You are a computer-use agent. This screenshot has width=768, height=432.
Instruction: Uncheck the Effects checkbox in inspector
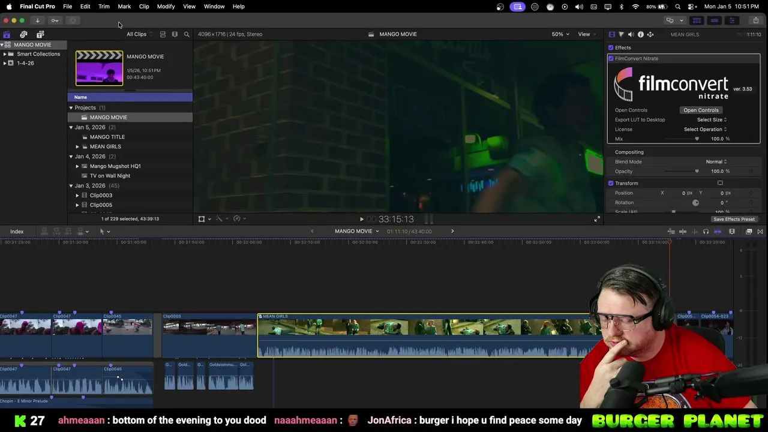611,48
